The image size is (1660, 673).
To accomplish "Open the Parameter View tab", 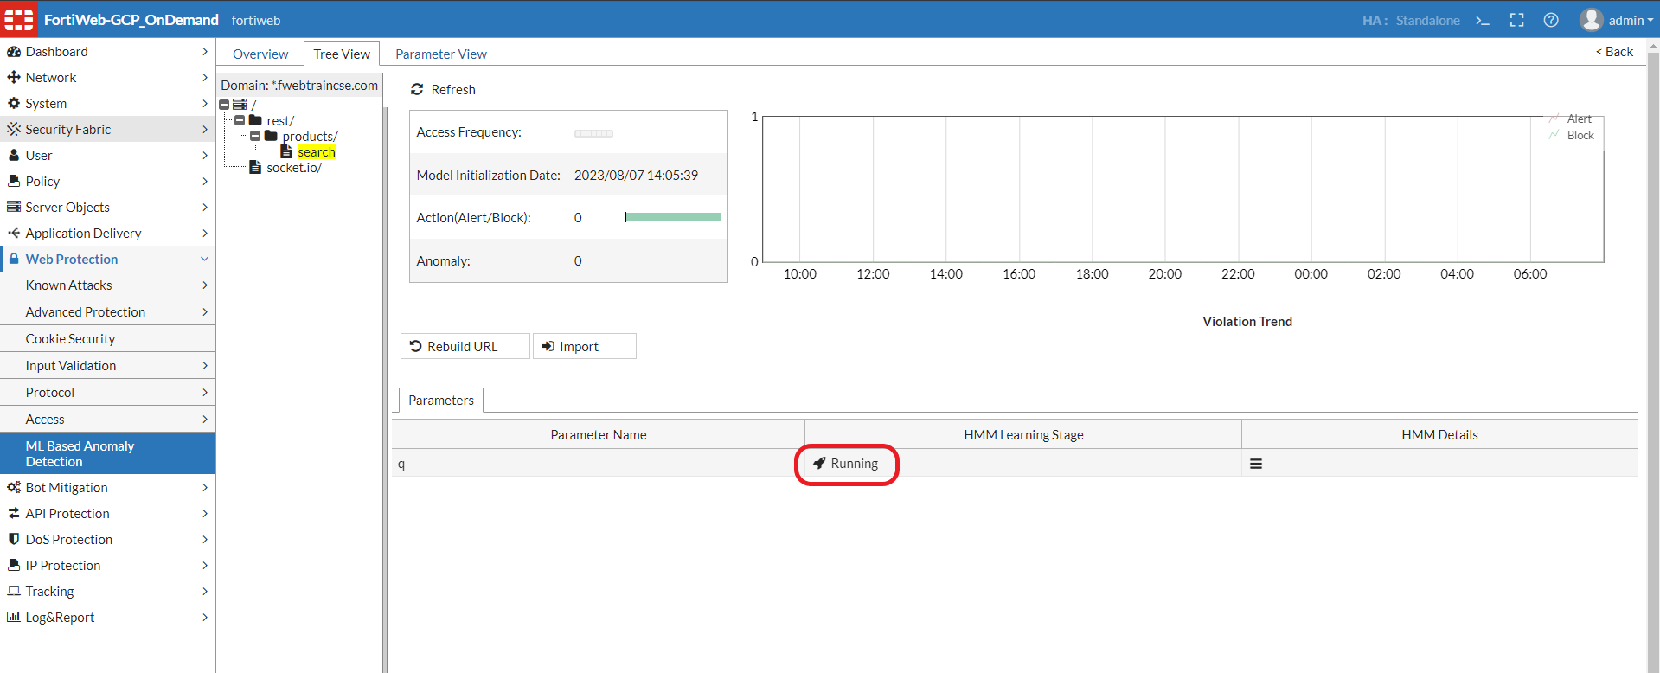I will pyautogui.click(x=441, y=54).
